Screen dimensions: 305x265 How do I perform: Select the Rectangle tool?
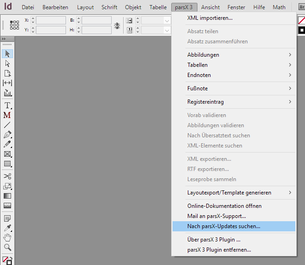[x=7, y=164]
